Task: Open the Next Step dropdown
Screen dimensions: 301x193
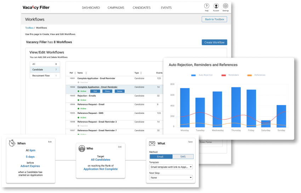Action: (171, 178)
